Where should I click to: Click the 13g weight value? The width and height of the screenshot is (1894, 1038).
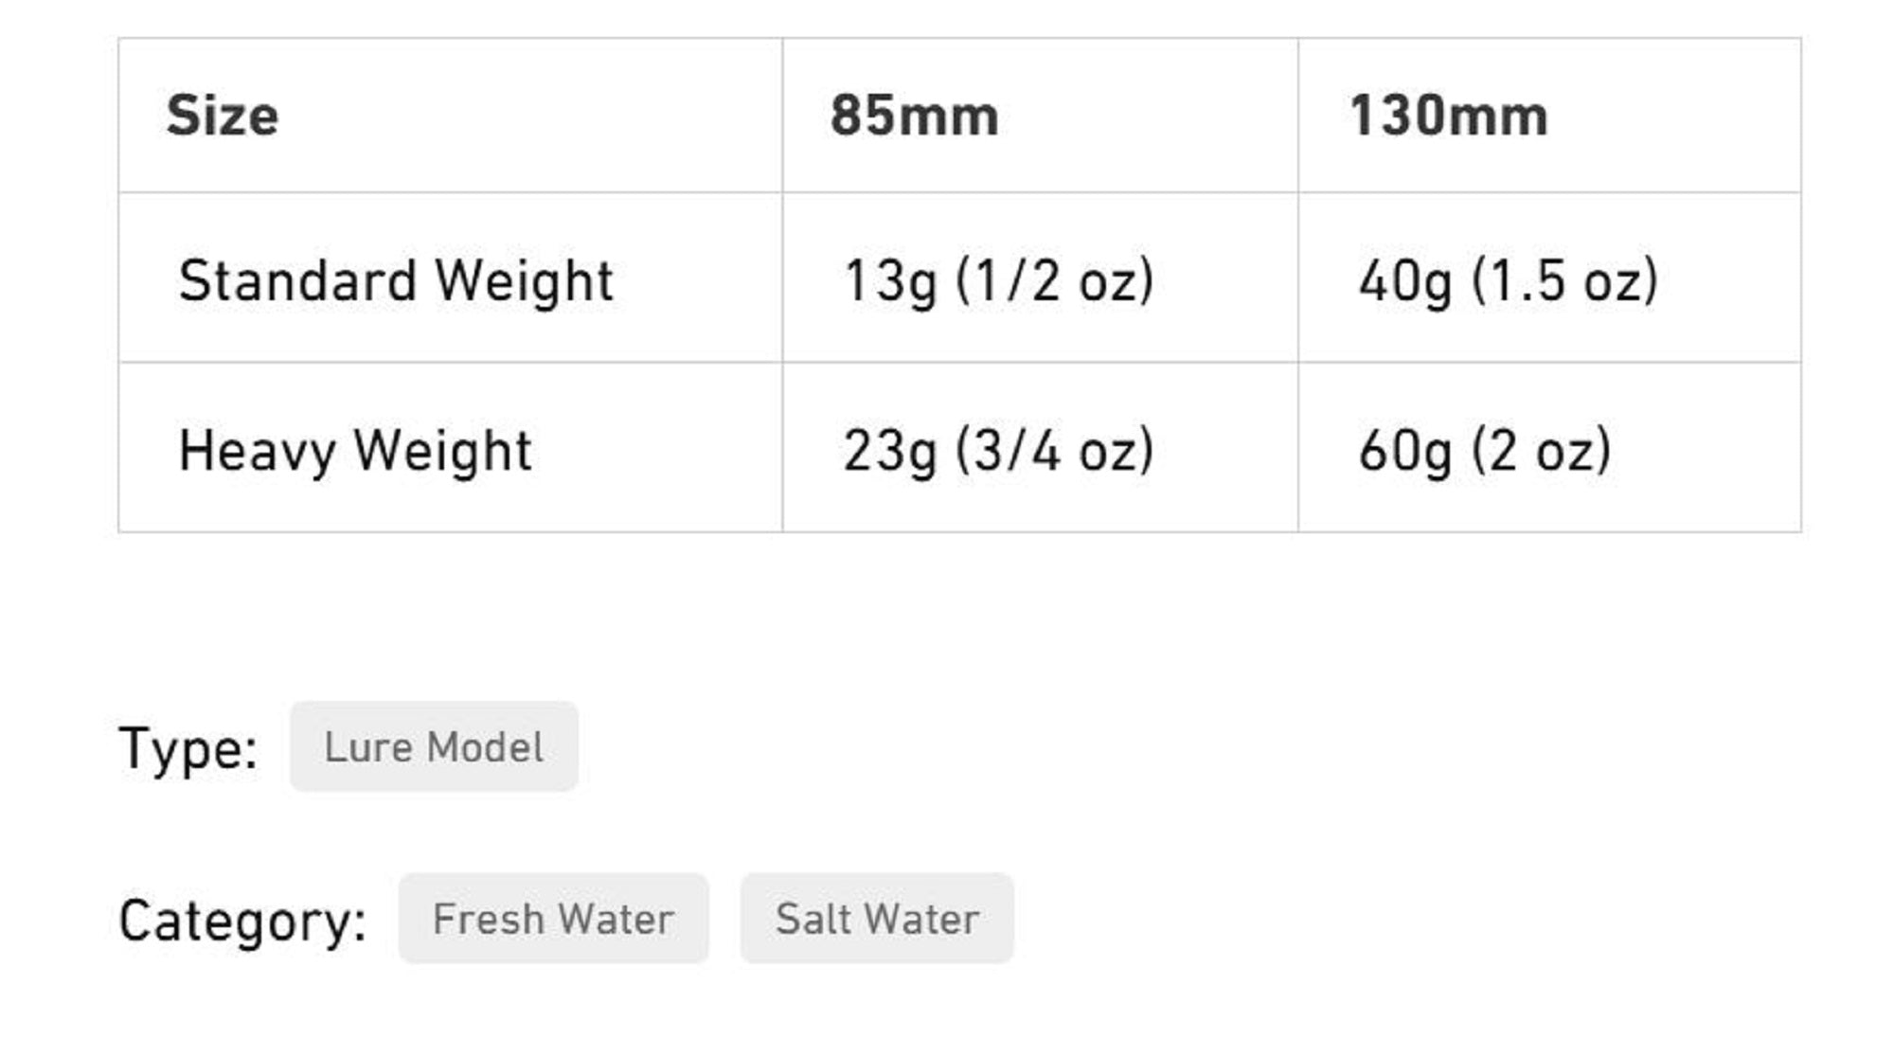point(889,281)
